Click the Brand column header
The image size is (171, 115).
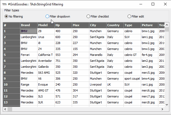(29, 25)
